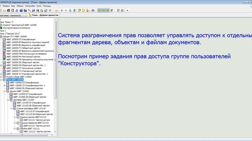Select АБВГ.100000 МЧ Монтажный чертеж
Screen dimensions: 252x141
[23, 57]
